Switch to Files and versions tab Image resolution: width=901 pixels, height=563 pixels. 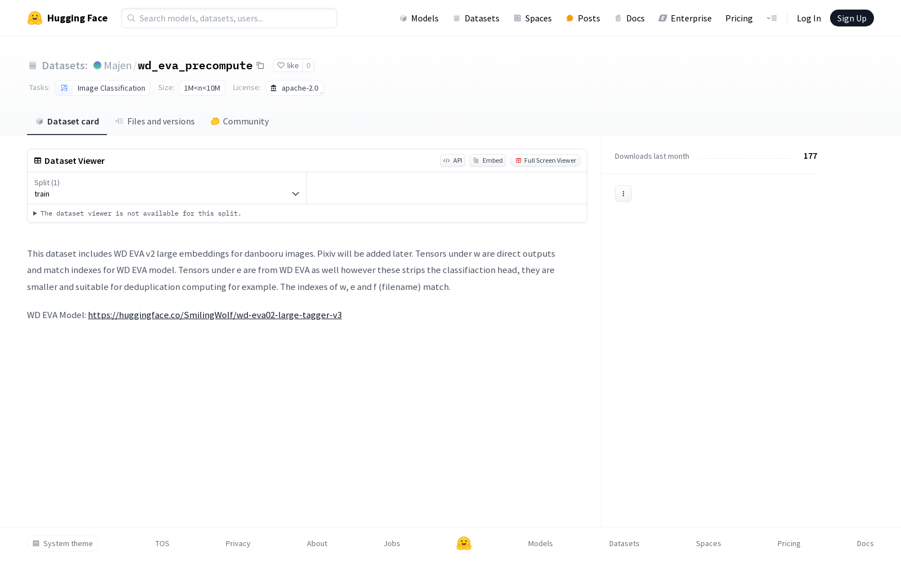click(155, 121)
